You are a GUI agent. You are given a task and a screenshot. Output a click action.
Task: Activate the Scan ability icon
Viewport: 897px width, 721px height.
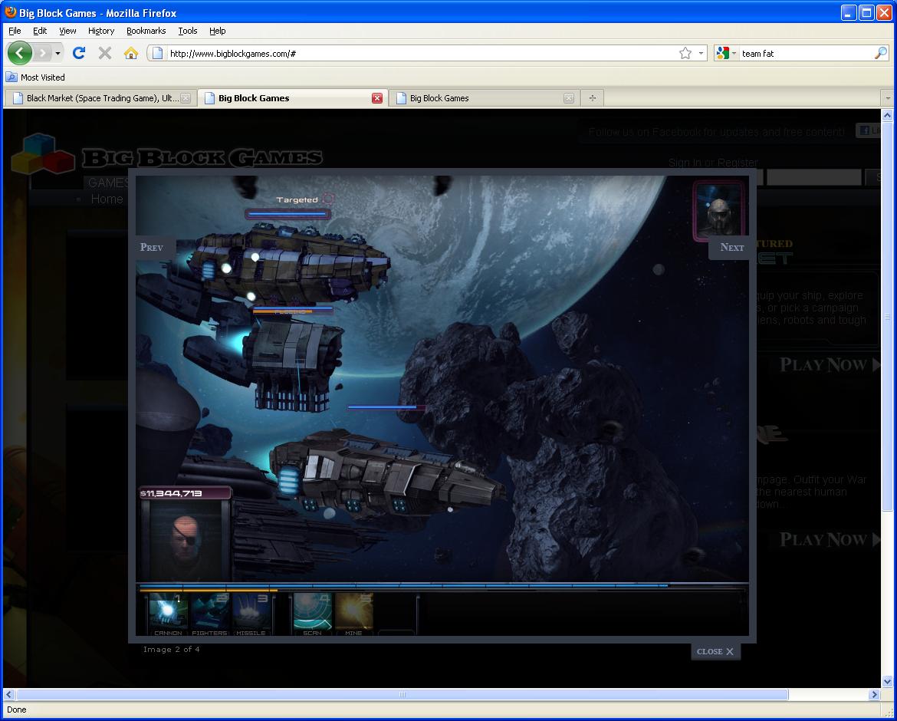coord(312,614)
